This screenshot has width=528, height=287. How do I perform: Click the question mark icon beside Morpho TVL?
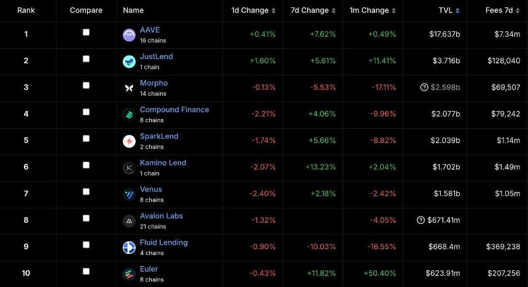coord(424,87)
